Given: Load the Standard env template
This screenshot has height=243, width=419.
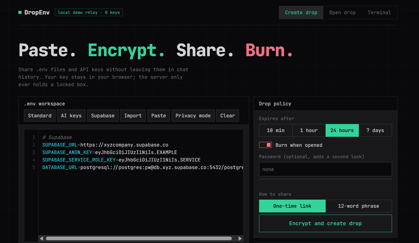Looking at the screenshot, I should click(x=40, y=116).
